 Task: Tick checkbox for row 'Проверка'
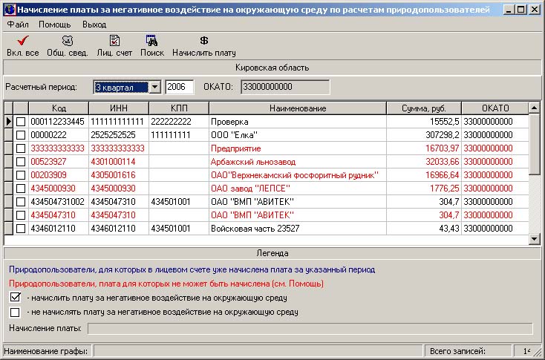[21, 122]
